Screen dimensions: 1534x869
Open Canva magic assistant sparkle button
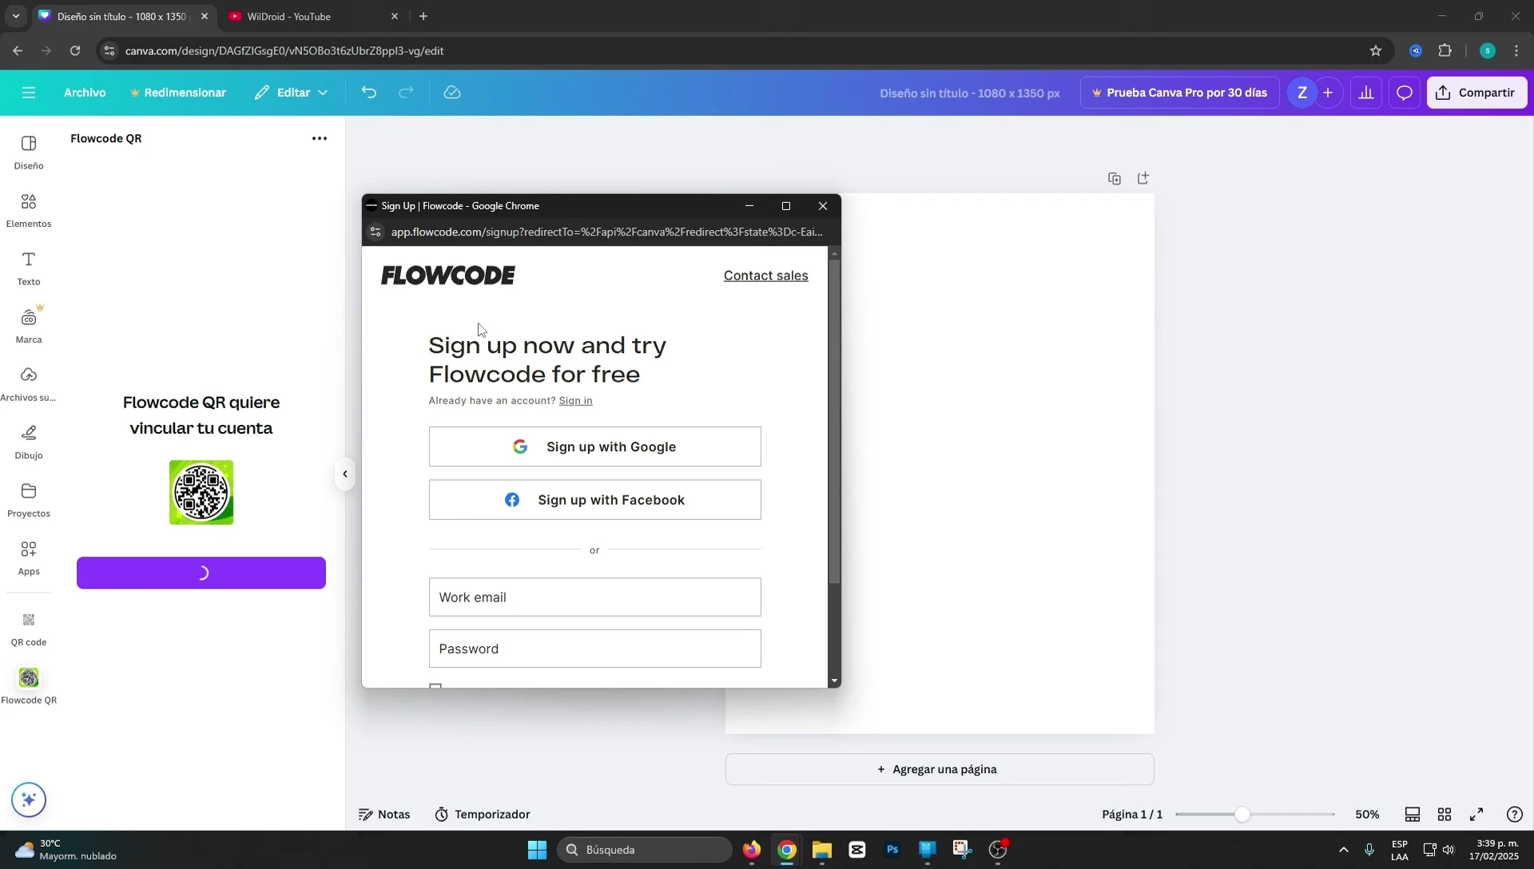coord(29,800)
